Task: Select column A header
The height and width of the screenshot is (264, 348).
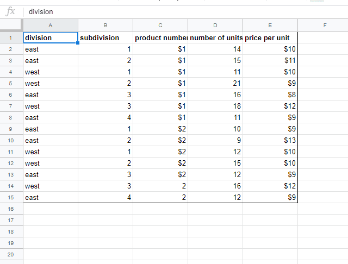Action: [x=51, y=25]
